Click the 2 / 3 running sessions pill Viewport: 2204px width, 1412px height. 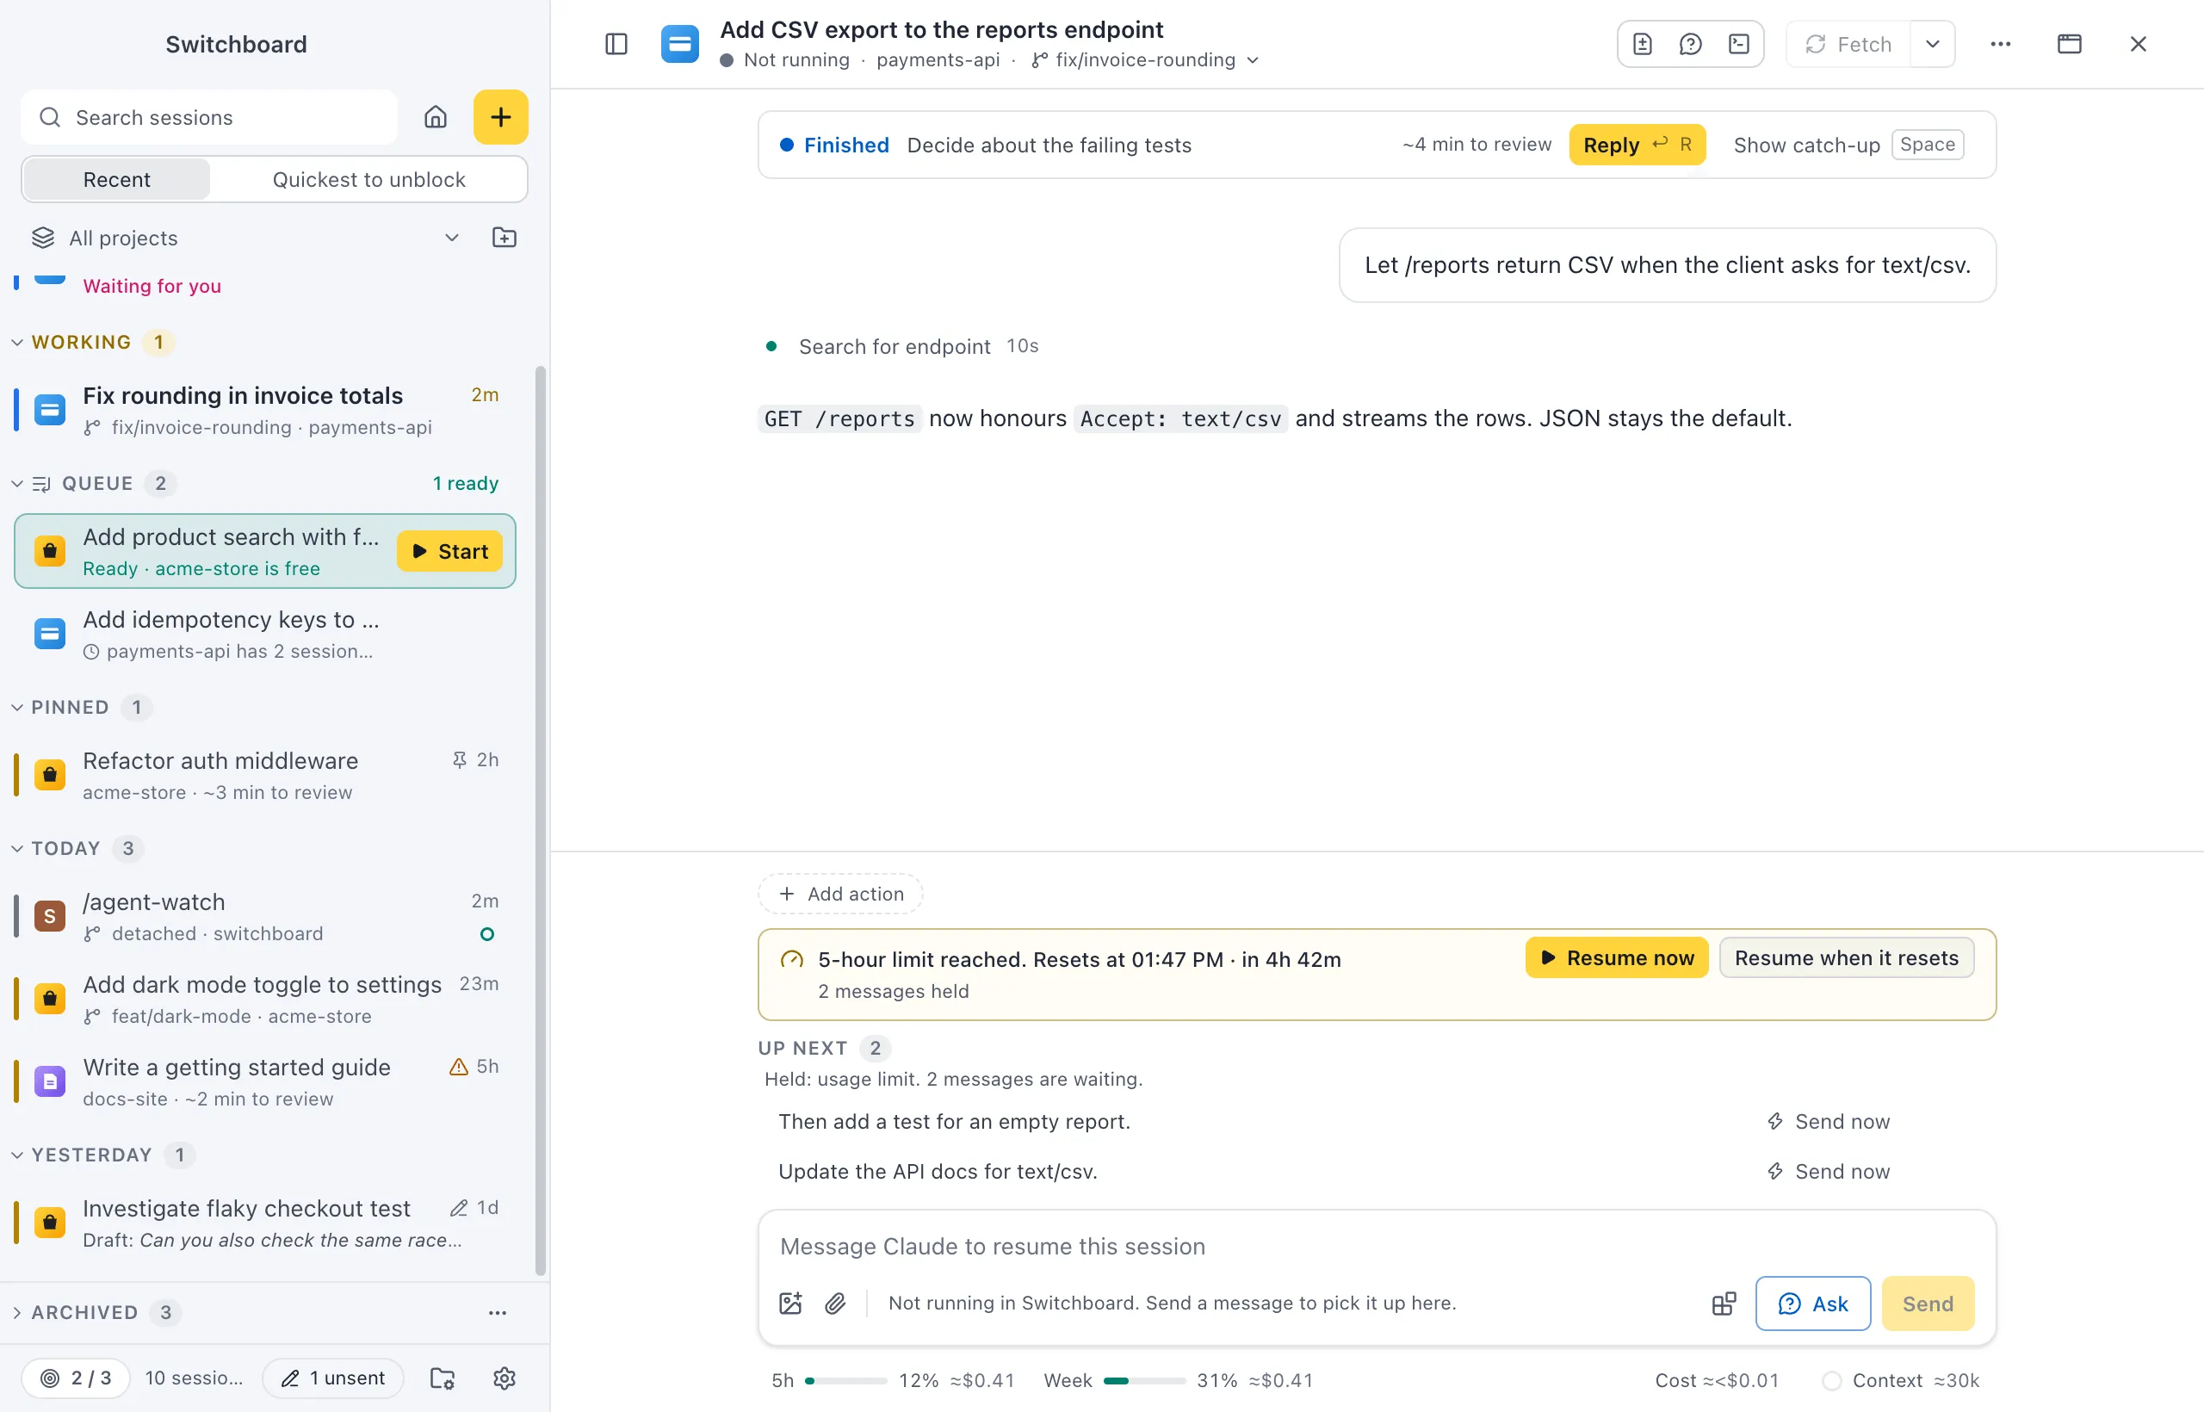pos(75,1378)
